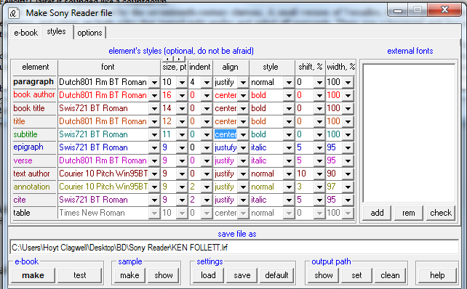This screenshot has height=289, width=467.
Task: Expand title align dropdown
Action: [x=243, y=121]
